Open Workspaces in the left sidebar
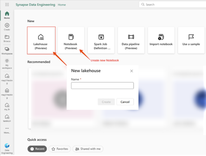Screen dimensions: 206x156 click(7, 51)
